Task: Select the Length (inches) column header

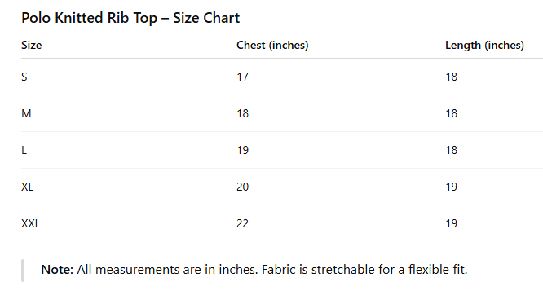Action: pyautogui.click(x=484, y=45)
